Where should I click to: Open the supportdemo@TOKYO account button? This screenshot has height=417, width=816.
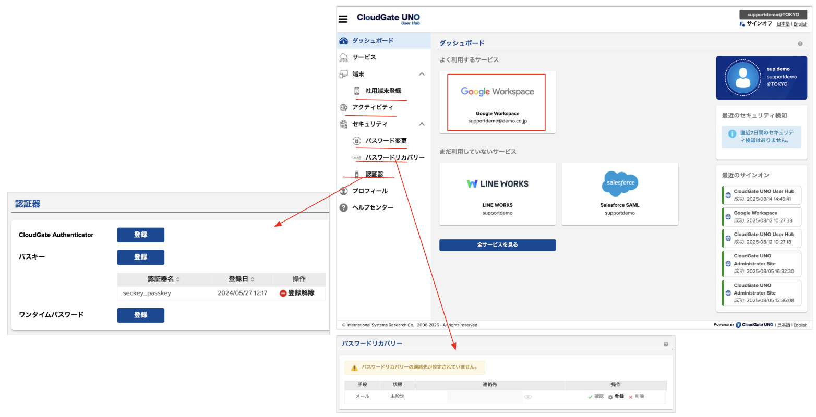point(773,15)
